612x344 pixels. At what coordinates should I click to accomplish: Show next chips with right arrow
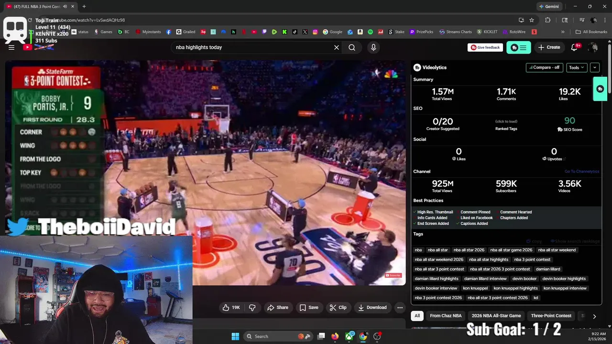[594, 316]
